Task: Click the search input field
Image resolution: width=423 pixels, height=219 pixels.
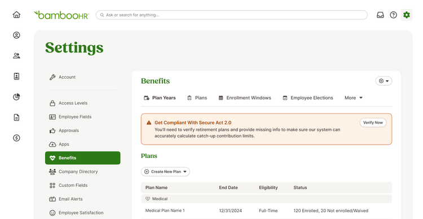Action: click(231, 15)
